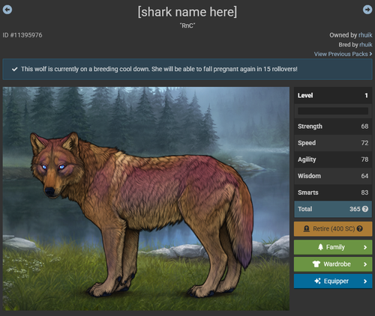Open View Previous Packs link

pos(343,54)
